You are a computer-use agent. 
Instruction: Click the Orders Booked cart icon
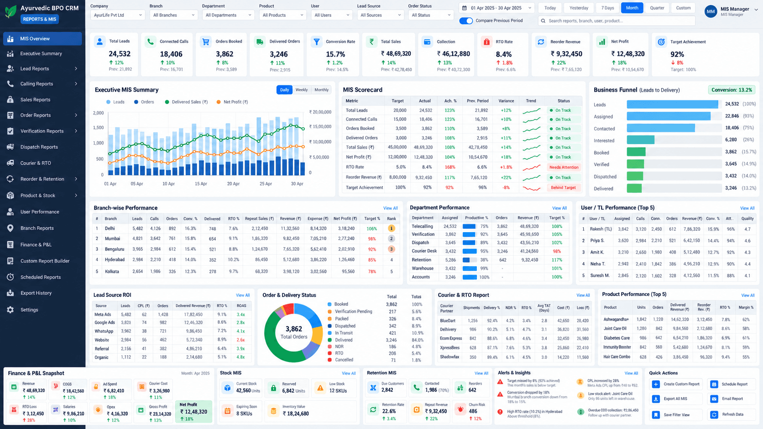206,41
